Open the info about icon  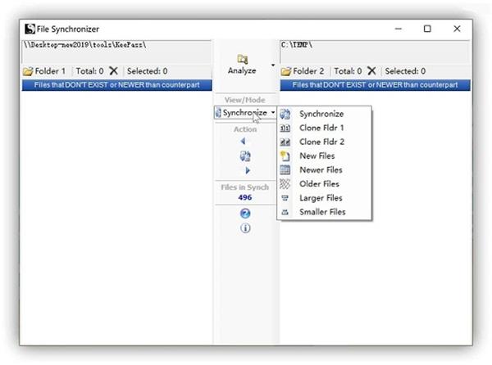point(245,228)
